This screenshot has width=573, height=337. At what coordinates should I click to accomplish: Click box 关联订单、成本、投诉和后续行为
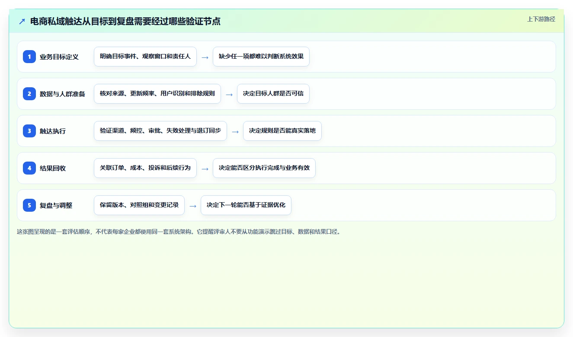145,168
